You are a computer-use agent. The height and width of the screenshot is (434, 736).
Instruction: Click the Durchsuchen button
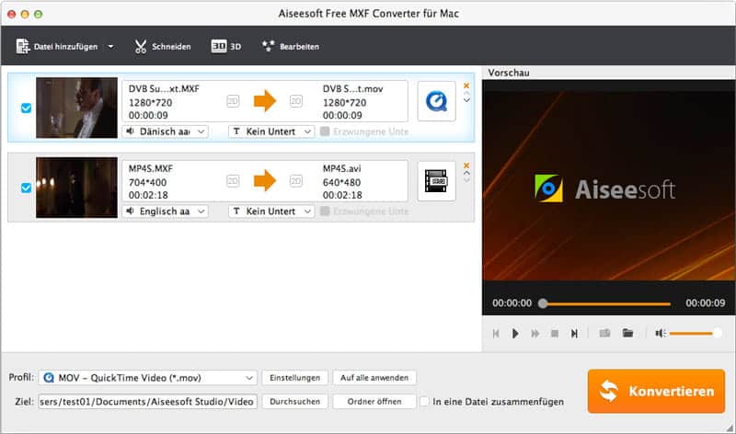[x=294, y=402]
